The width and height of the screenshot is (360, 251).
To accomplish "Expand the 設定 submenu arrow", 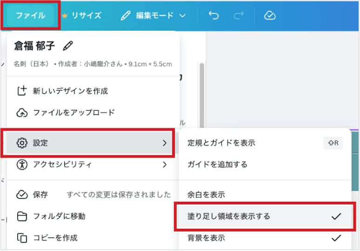I will [164, 143].
